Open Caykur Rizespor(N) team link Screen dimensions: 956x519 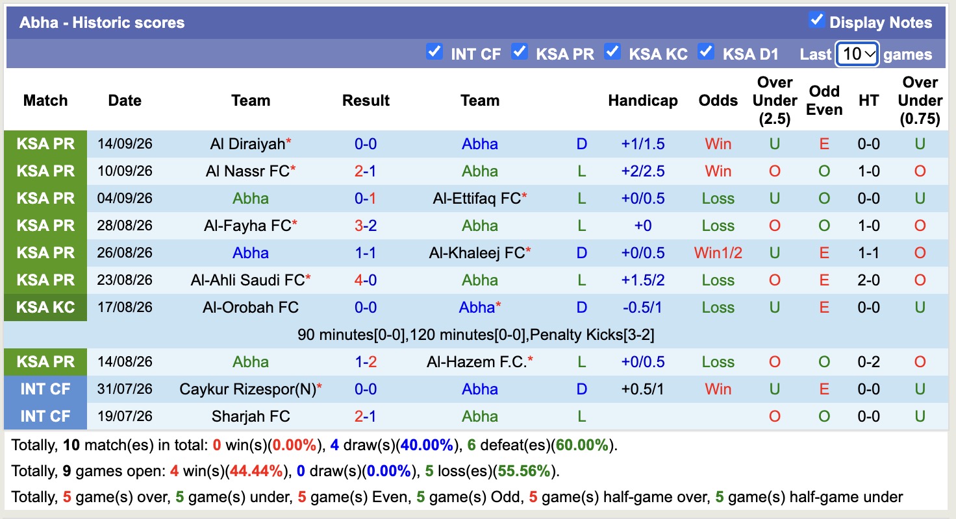pyautogui.click(x=247, y=389)
